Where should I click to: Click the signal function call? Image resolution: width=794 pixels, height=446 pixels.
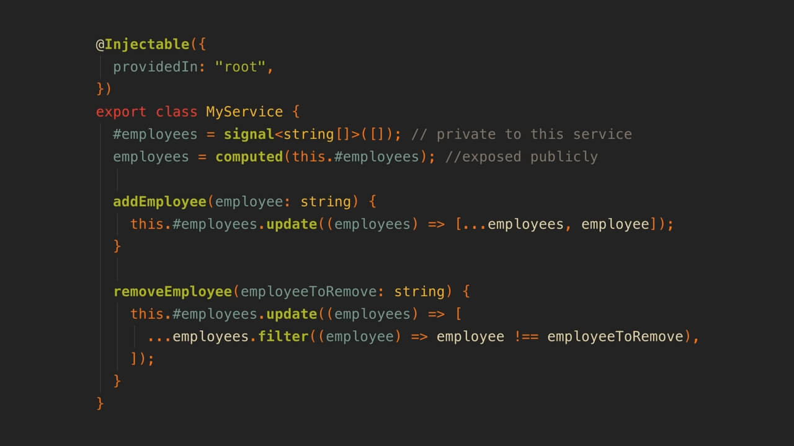point(249,134)
